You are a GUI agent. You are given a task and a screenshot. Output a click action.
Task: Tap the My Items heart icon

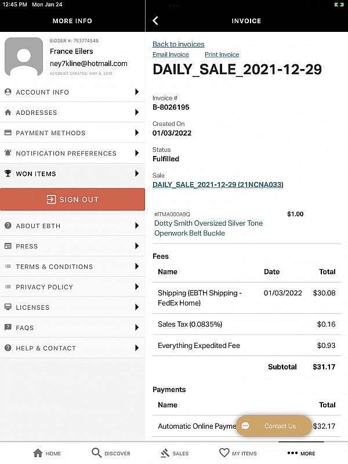224,453
